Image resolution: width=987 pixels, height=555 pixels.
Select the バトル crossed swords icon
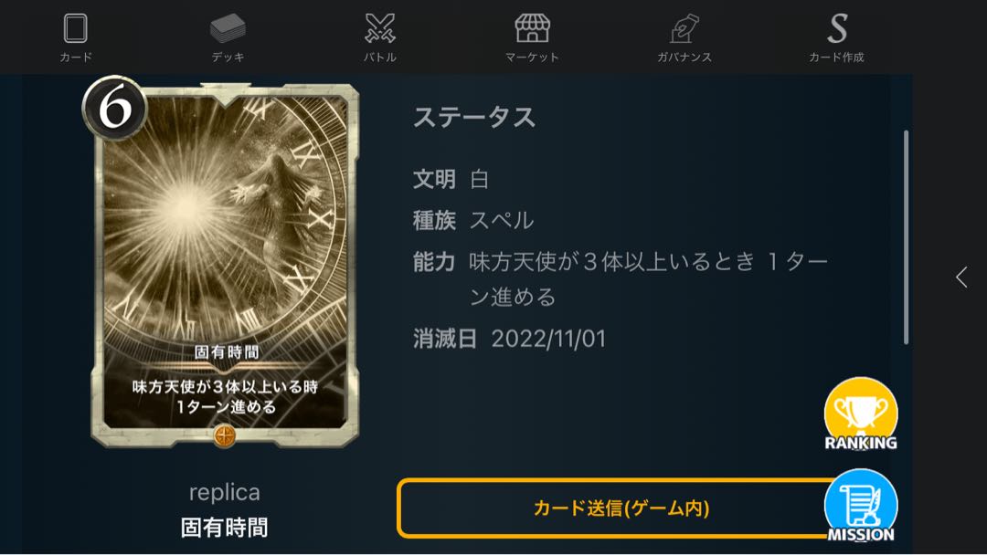point(380,28)
